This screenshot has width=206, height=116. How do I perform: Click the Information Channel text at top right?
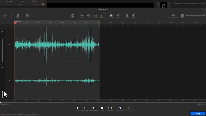[190, 4]
